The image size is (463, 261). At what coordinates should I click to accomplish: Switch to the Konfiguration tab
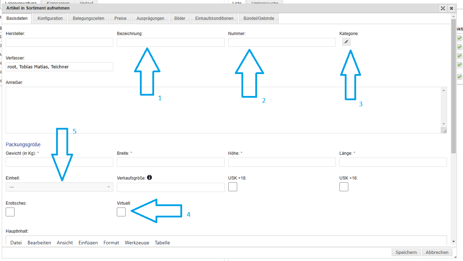(x=50, y=18)
